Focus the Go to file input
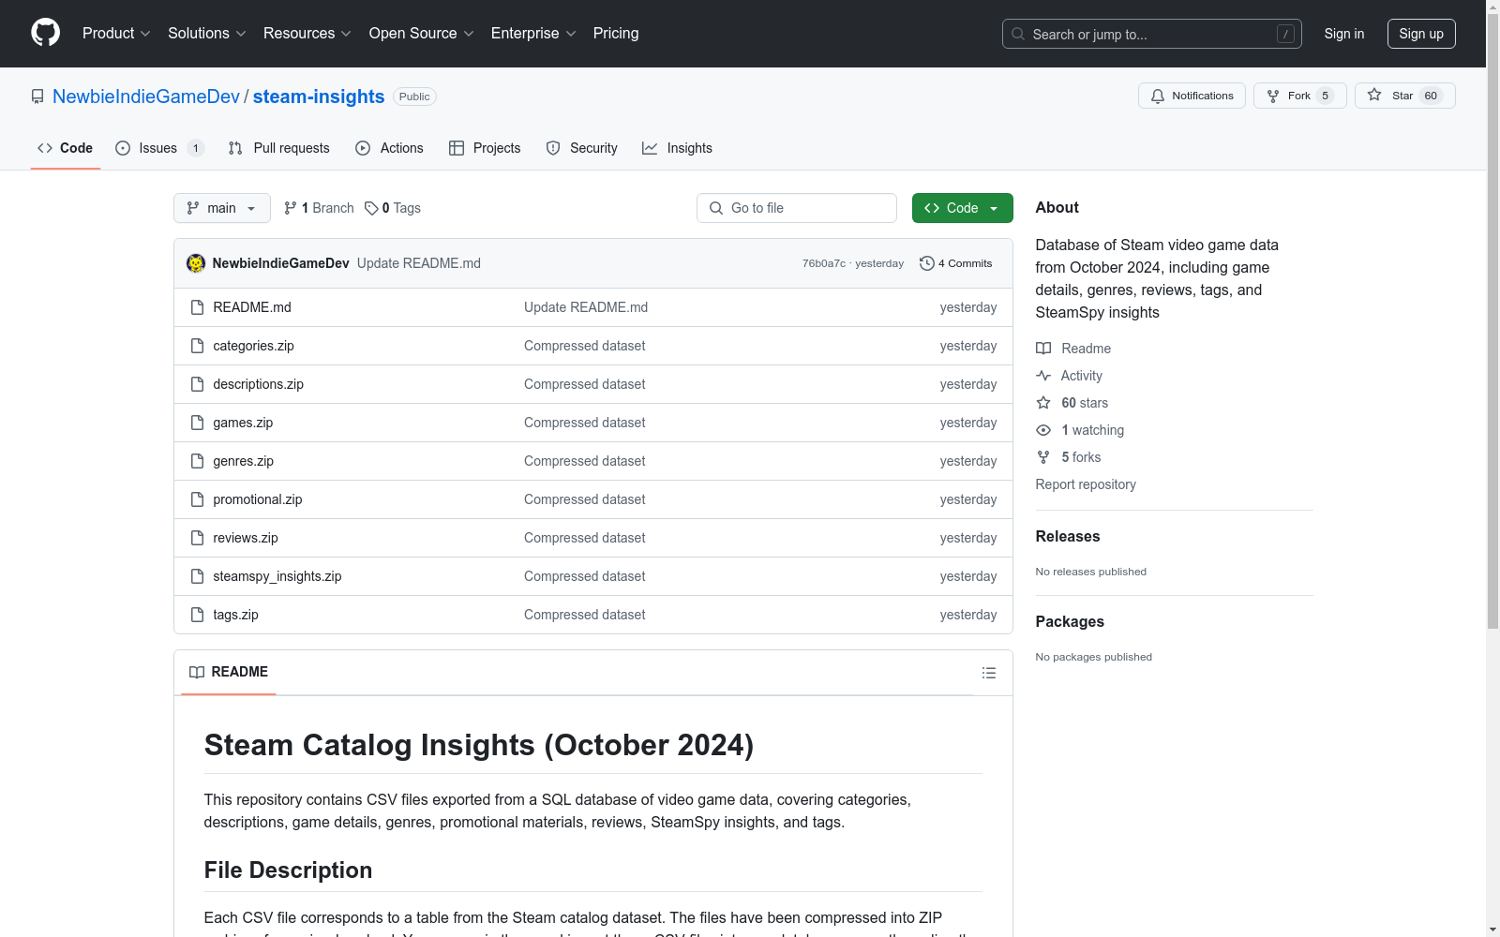The height and width of the screenshot is (937, 1500). [x=797, y=208]
